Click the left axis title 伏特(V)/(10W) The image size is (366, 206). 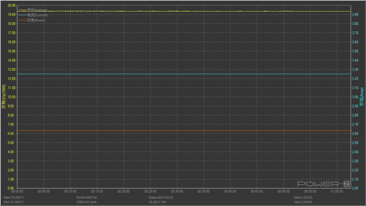3,97
